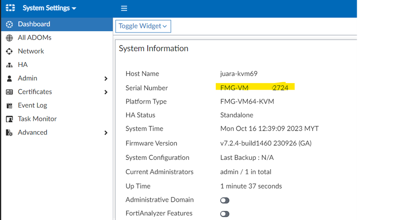Click the FortiManager grid logo icon
This screenshot has width=409, height=220.
(10, 8)
